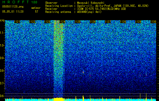
Task: Click the 1126 time marker
Action: point(93,22)
